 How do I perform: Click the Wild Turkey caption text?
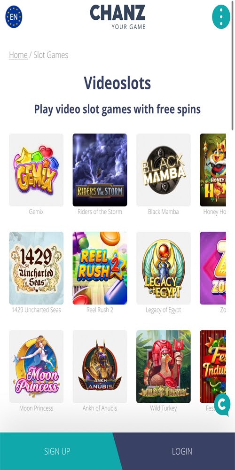164,408
